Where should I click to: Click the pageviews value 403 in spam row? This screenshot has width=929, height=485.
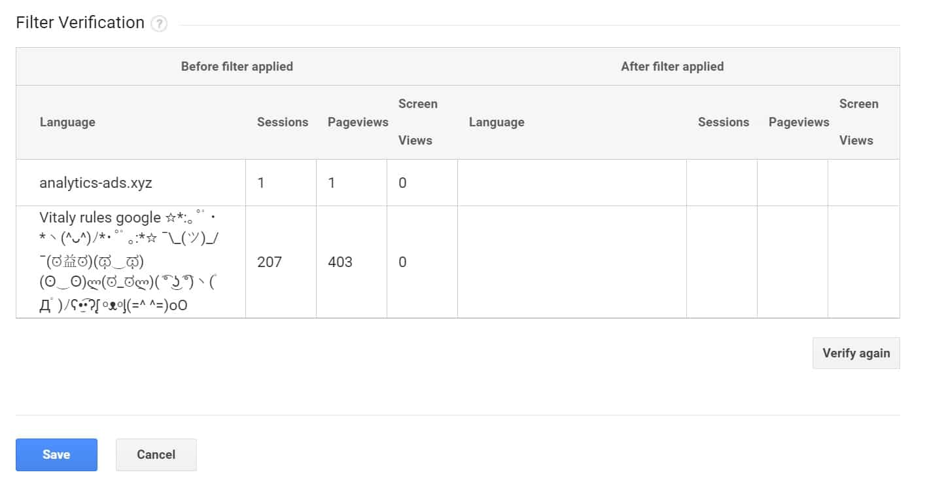click(x=341, y=262)
